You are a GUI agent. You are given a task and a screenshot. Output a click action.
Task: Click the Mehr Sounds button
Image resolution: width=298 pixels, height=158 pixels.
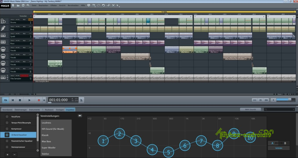tap(250, 109)
